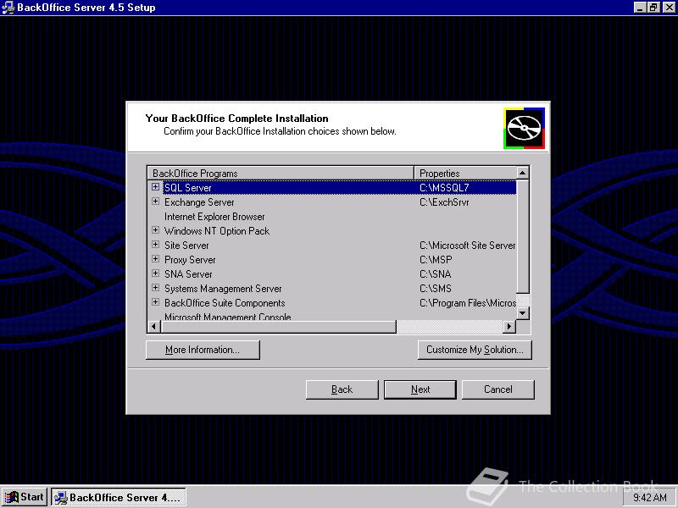Select the Windows NT Option Pack row
678x508 pixels.
pyautogui.click(x=332, y=230)
